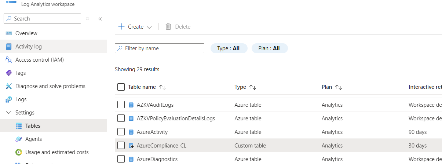Click the trash can Delete icon
This screenshot has height=164, width=442.
point(168,26)
